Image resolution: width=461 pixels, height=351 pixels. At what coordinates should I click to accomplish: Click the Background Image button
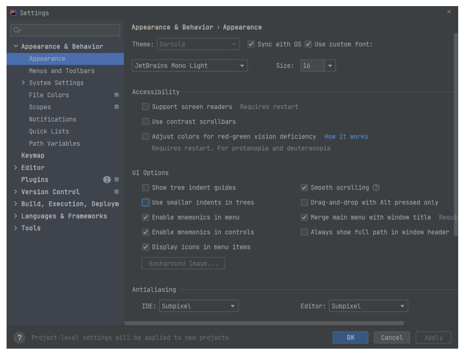coord(183,263)
